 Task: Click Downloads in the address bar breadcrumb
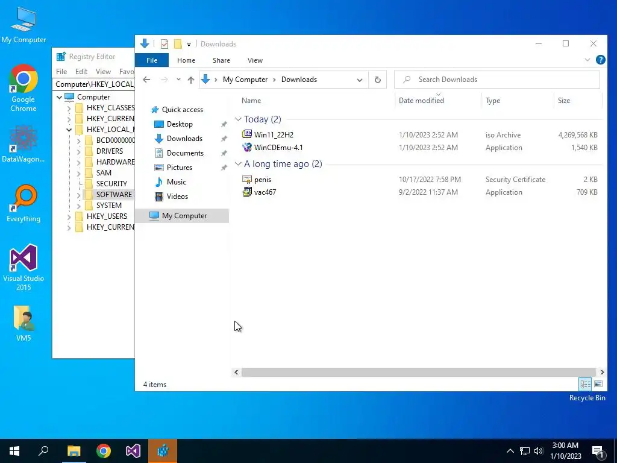tap(299, 80)
